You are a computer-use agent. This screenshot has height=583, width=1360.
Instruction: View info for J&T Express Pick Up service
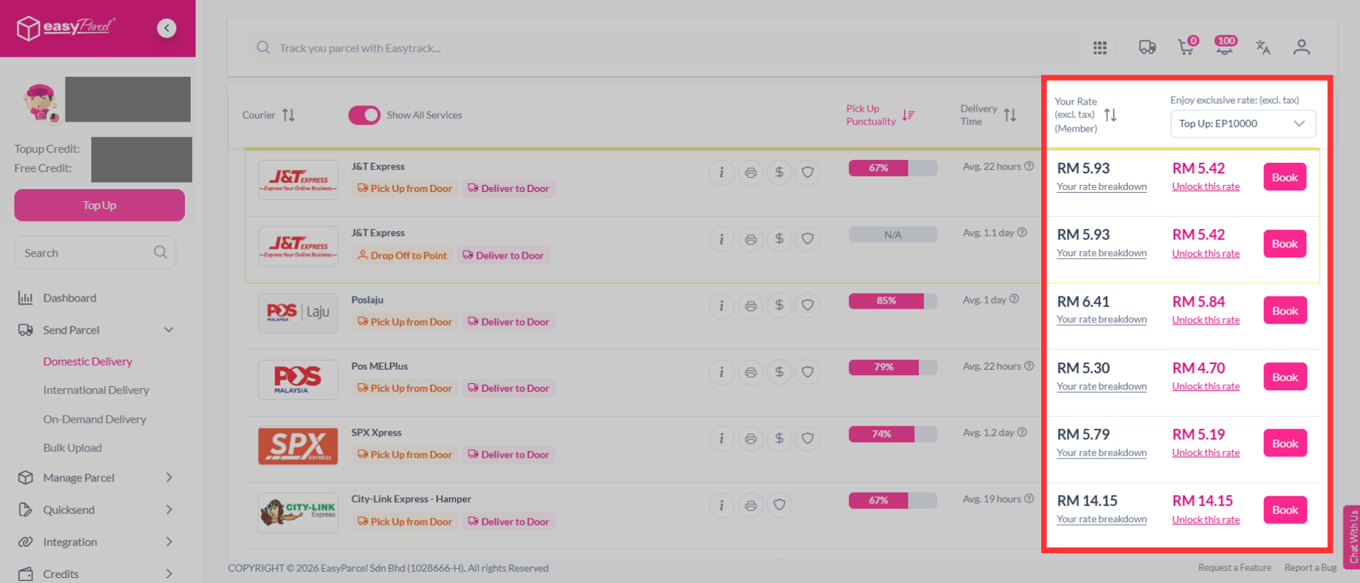click(722, 172)
